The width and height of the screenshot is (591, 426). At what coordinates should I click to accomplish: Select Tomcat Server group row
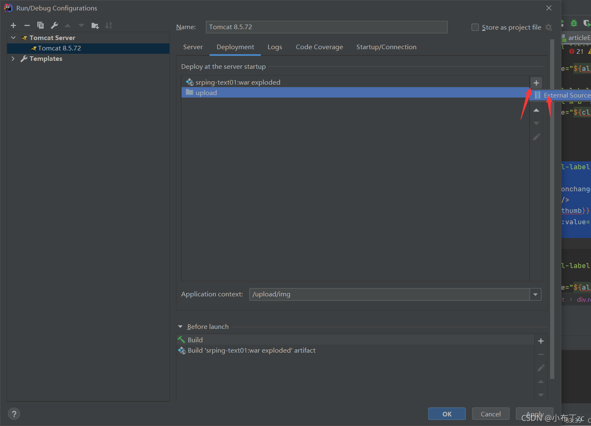click(x=88, y=38)
